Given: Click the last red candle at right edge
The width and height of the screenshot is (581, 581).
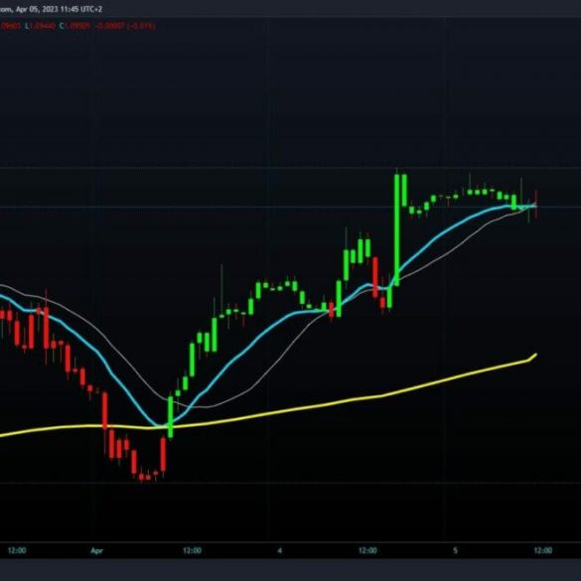Looking at the screenshot, I should tap(535, 205).
